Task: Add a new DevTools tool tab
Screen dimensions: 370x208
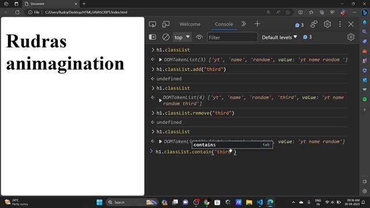Action: (x=257, y=24)
